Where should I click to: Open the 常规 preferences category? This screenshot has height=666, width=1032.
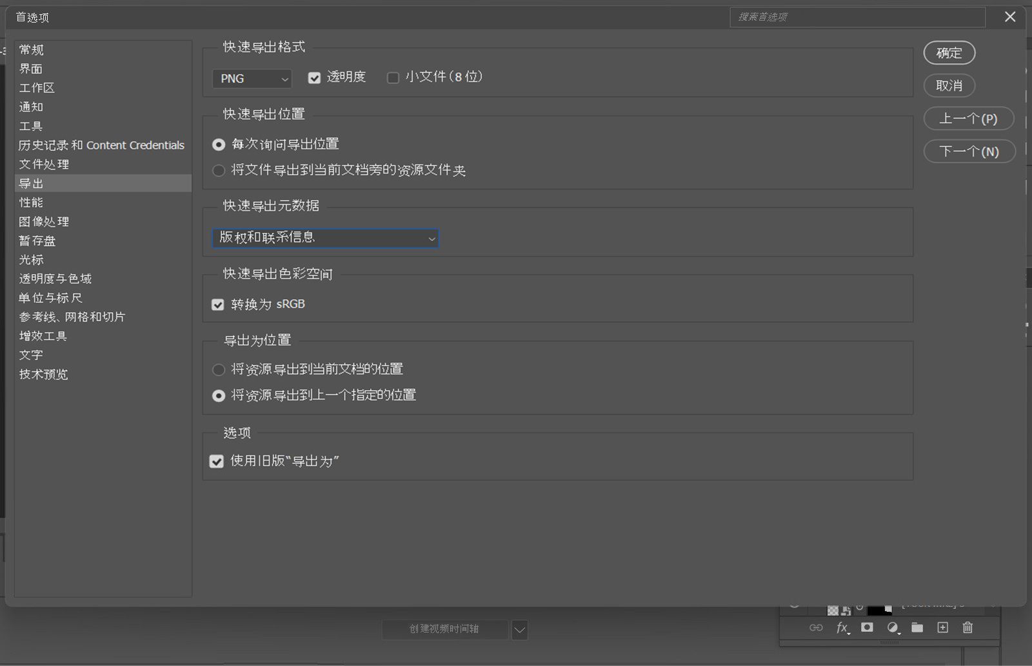103,50
